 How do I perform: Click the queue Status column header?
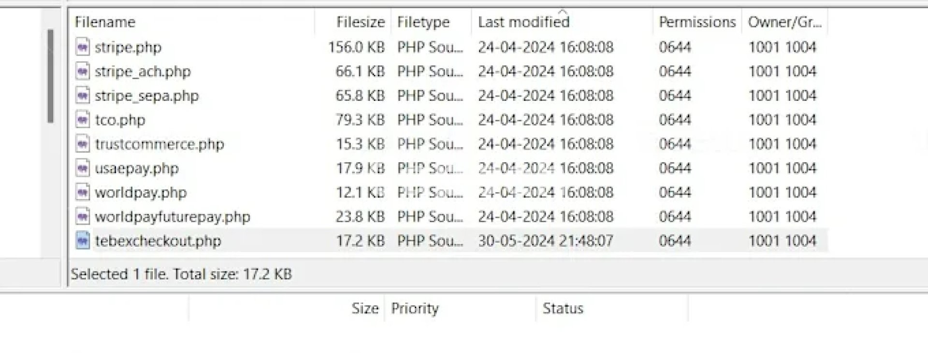click(563, 308)
